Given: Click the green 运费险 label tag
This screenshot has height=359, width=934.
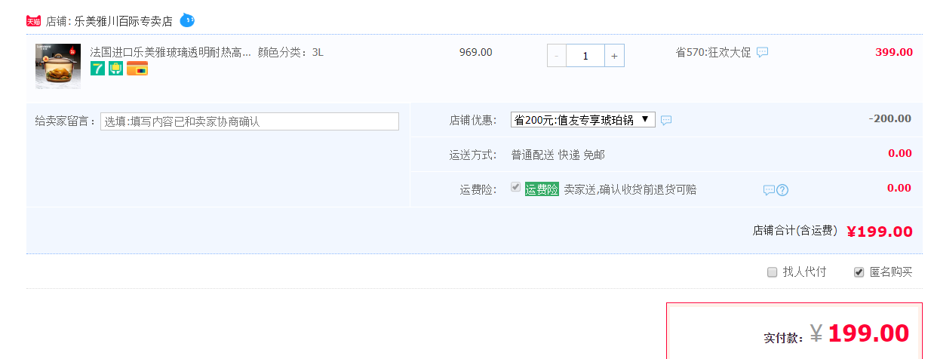Looking at the screenshot, I should click(x=542, y=189).
